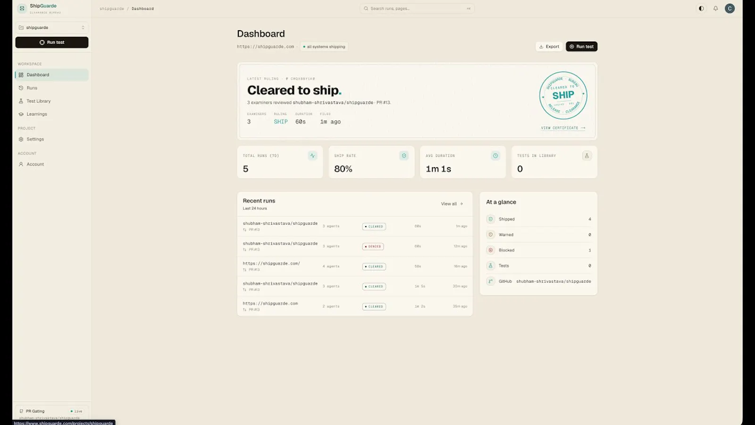Click the Ship Rate shield icon
This screenshot has width=755, height=425.
[x=404, y=155]
